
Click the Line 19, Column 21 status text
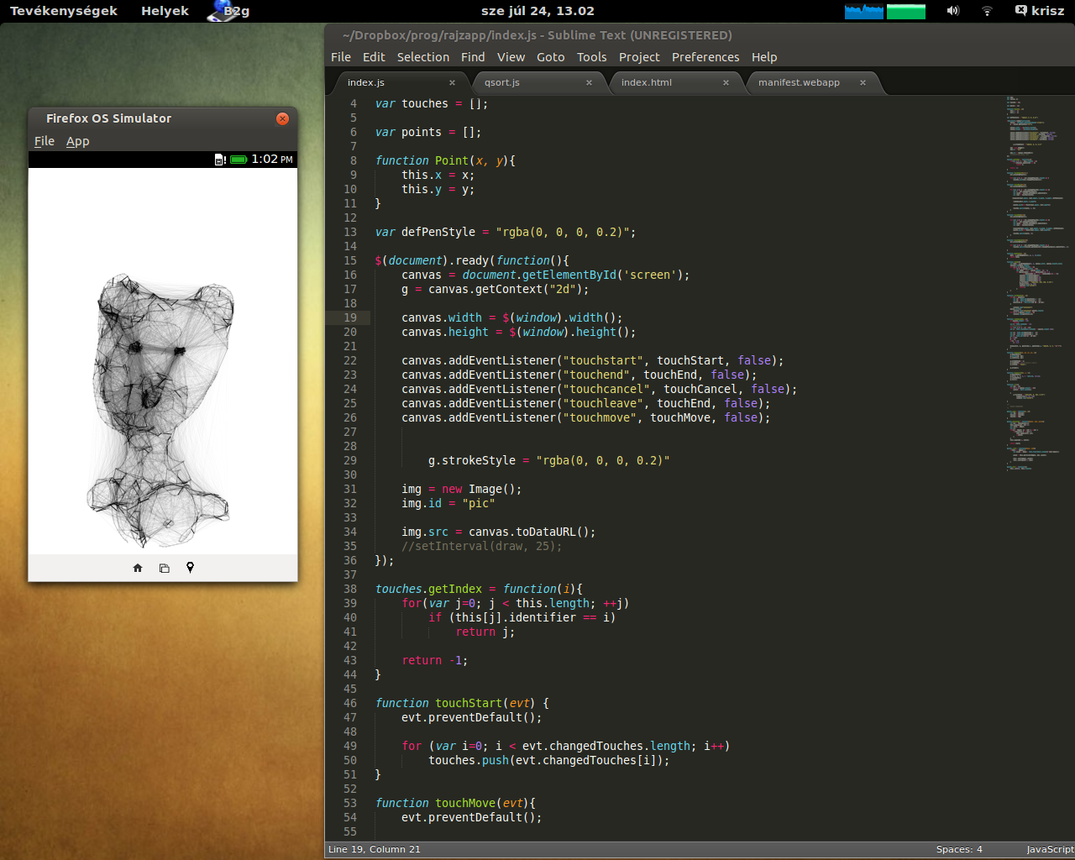375,849
